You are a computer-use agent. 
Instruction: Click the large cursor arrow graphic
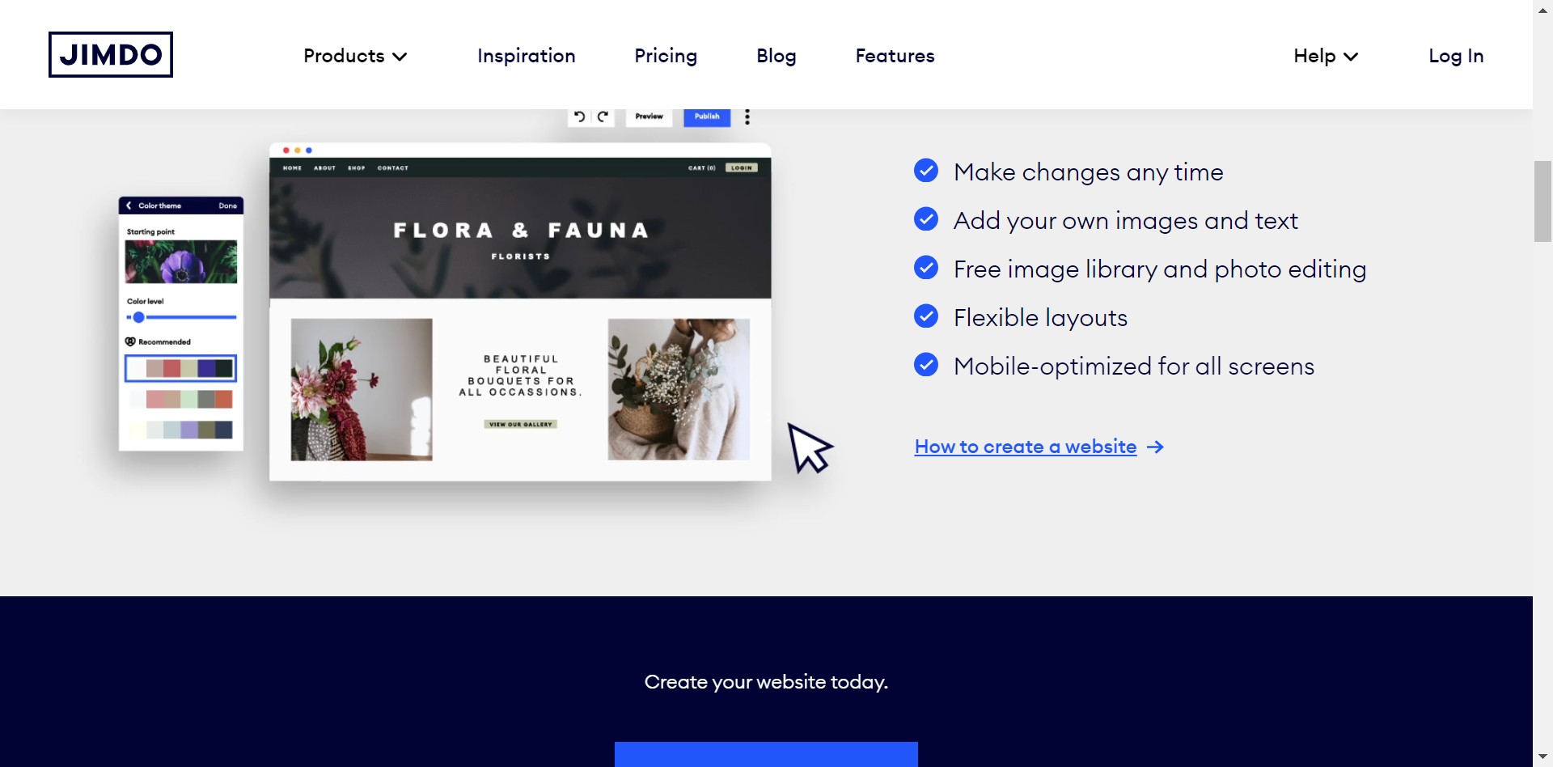pos(809,447)
